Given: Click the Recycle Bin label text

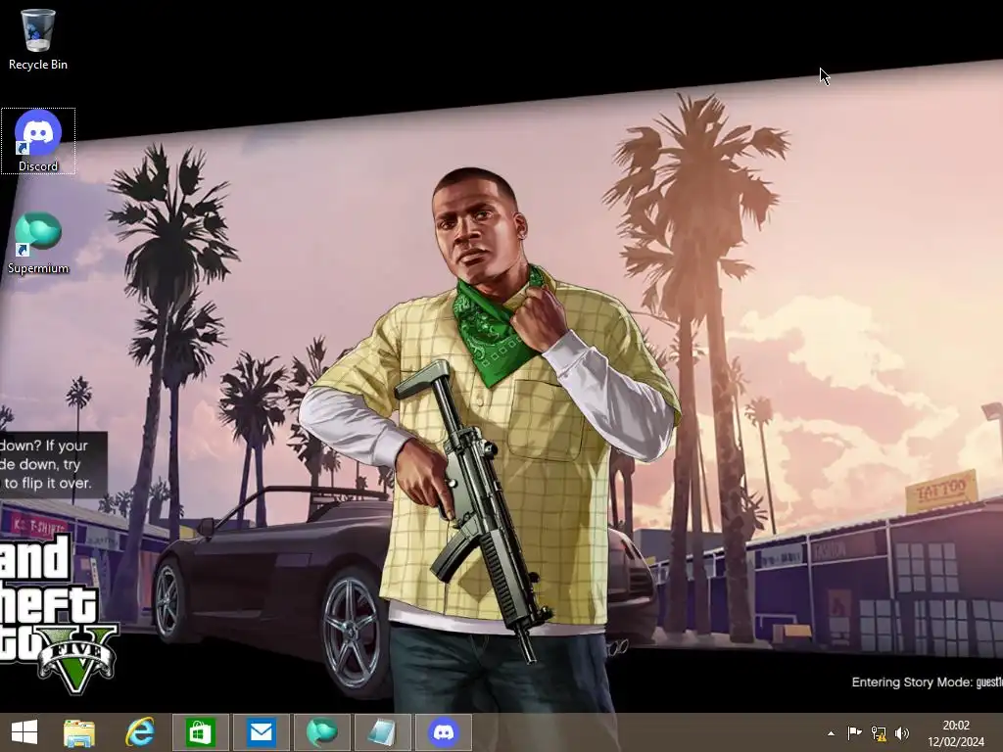Looking at the screenshot, I should click(x=38, y=65).
